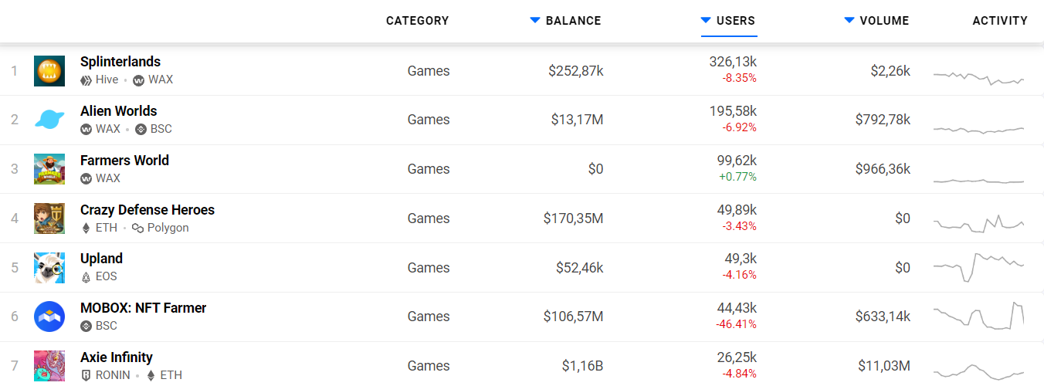Open the Axie Infinity title link

(x=117, y=357)
